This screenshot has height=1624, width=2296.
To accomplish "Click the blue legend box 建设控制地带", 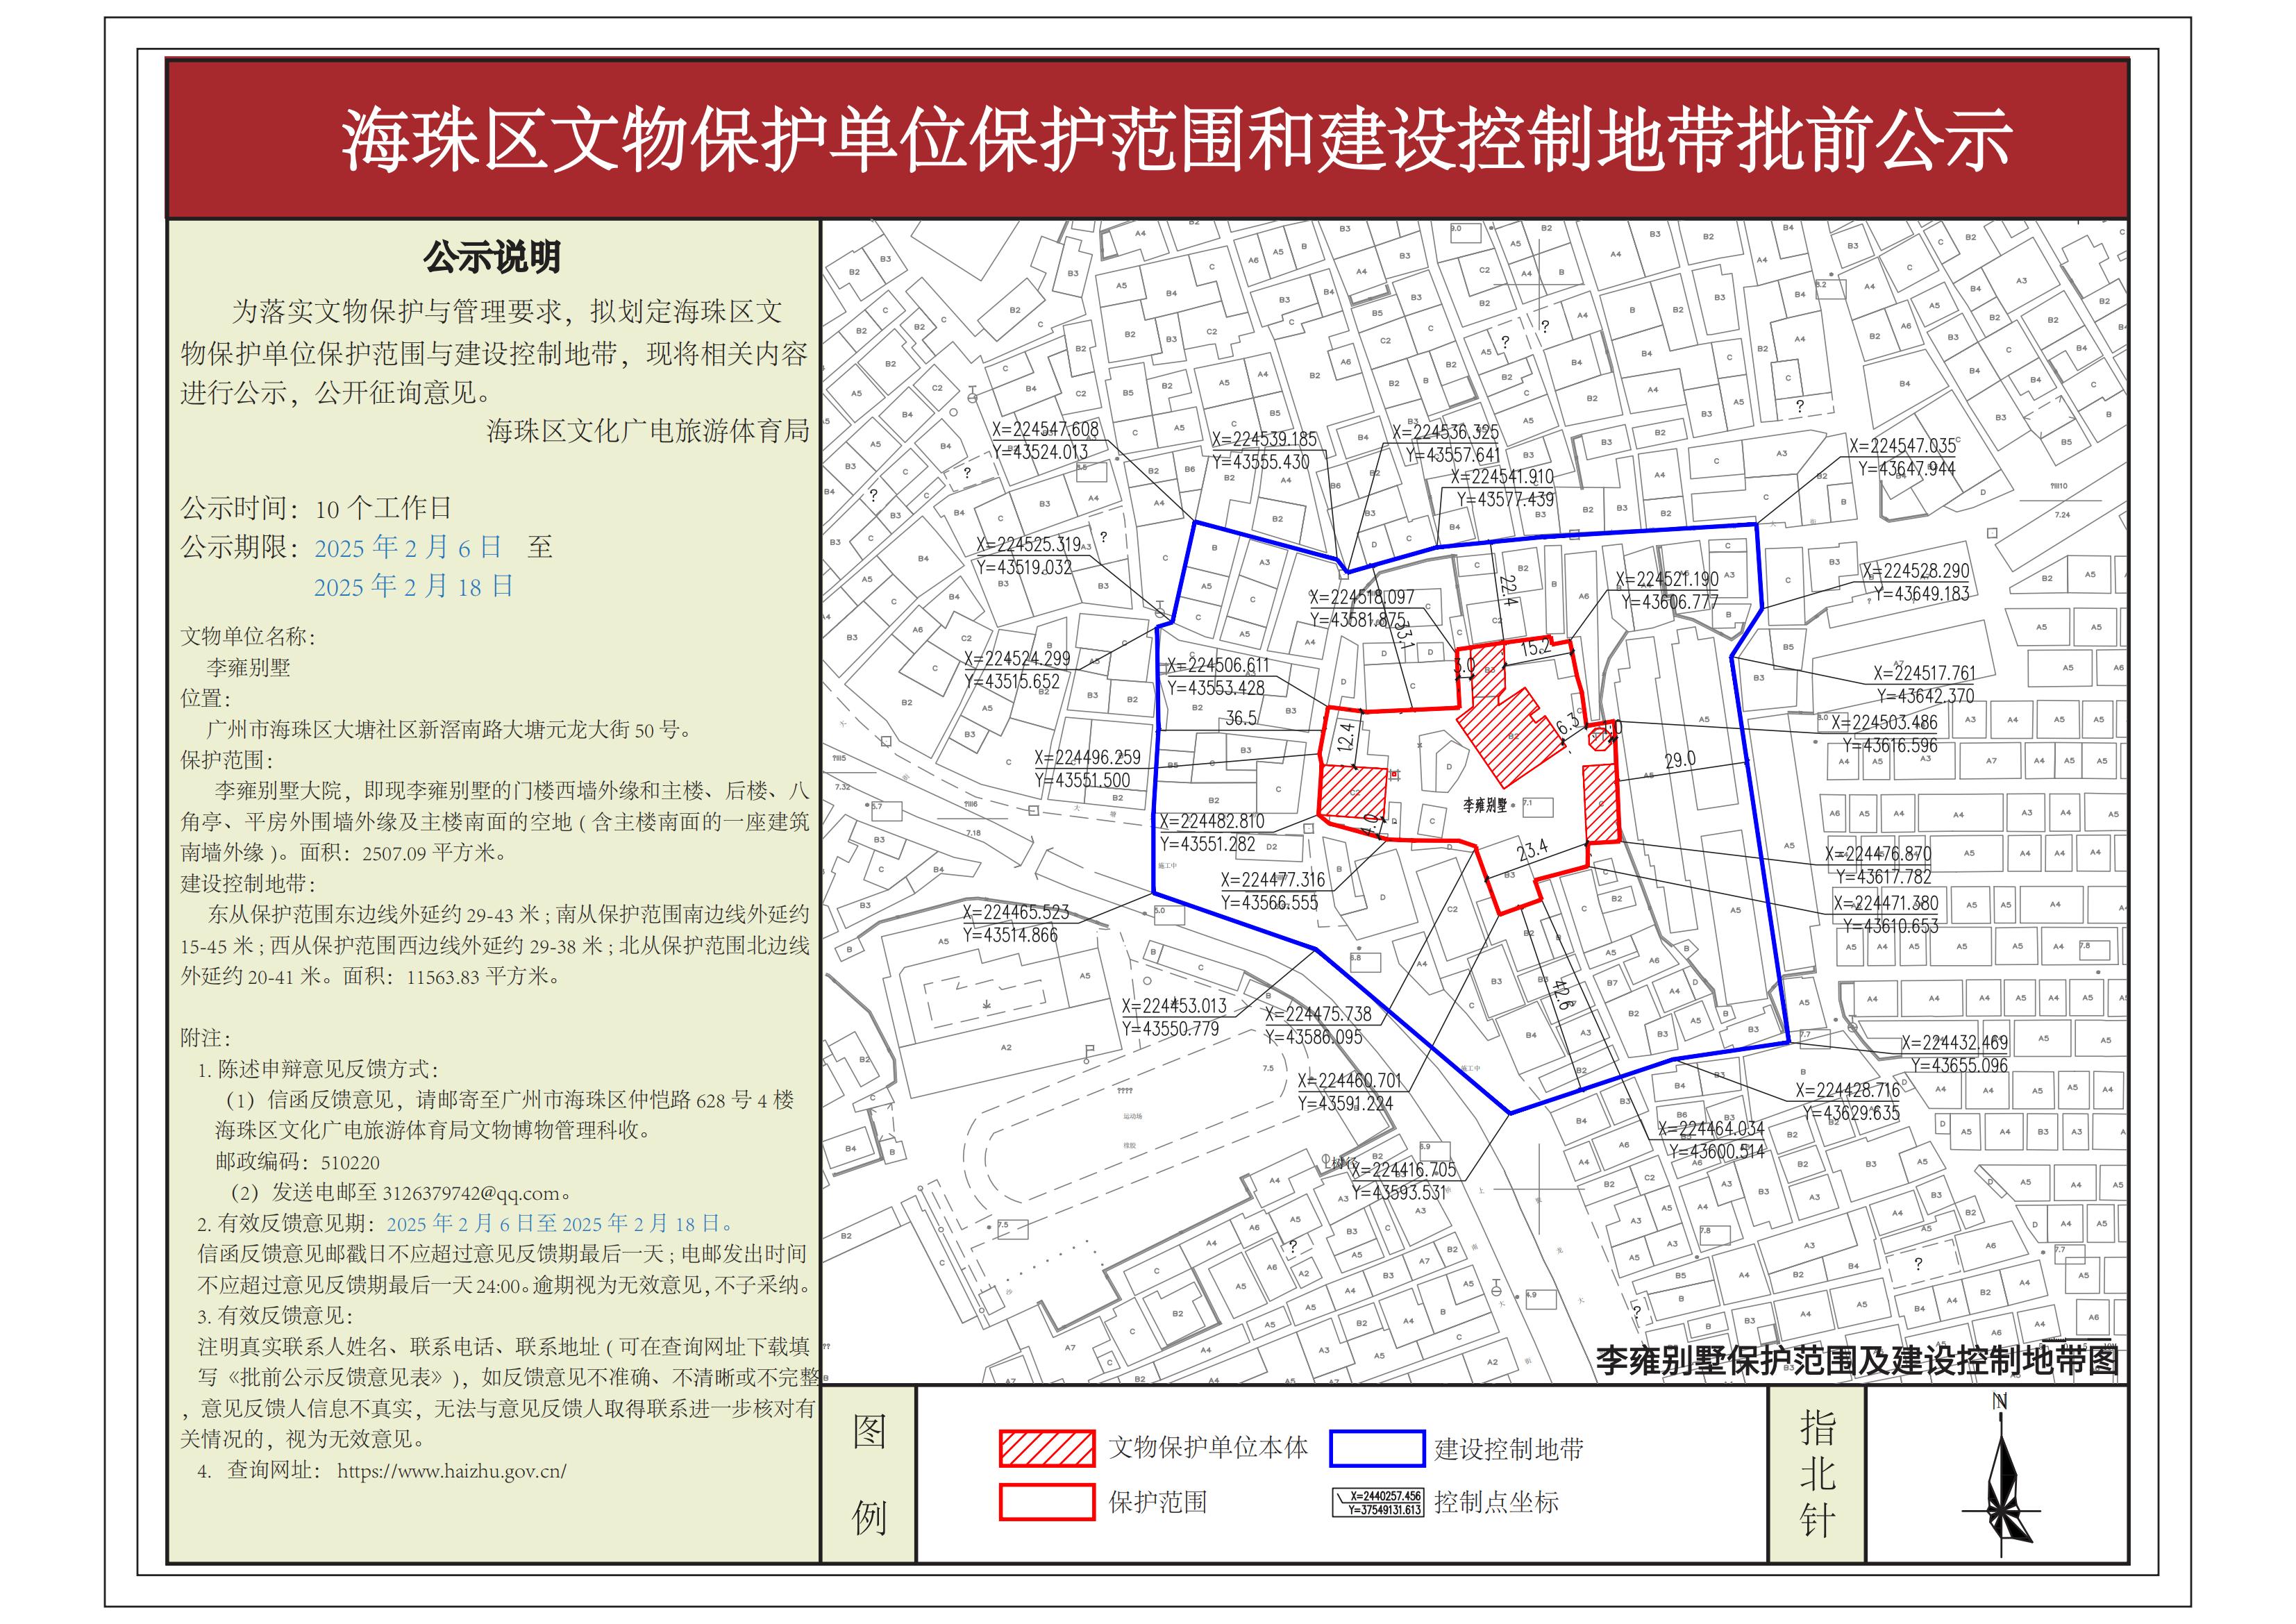I will click(x=1377, y=1448).
